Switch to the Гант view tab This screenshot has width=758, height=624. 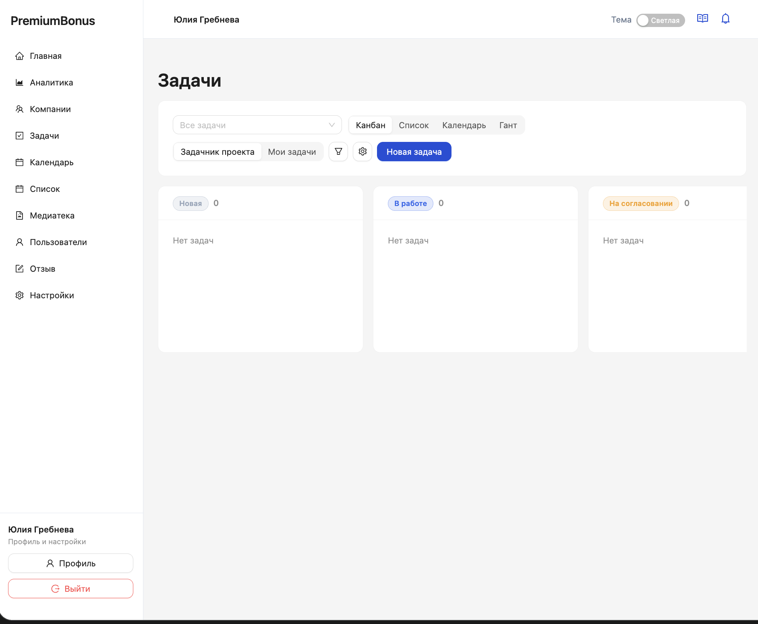point(508,125)
